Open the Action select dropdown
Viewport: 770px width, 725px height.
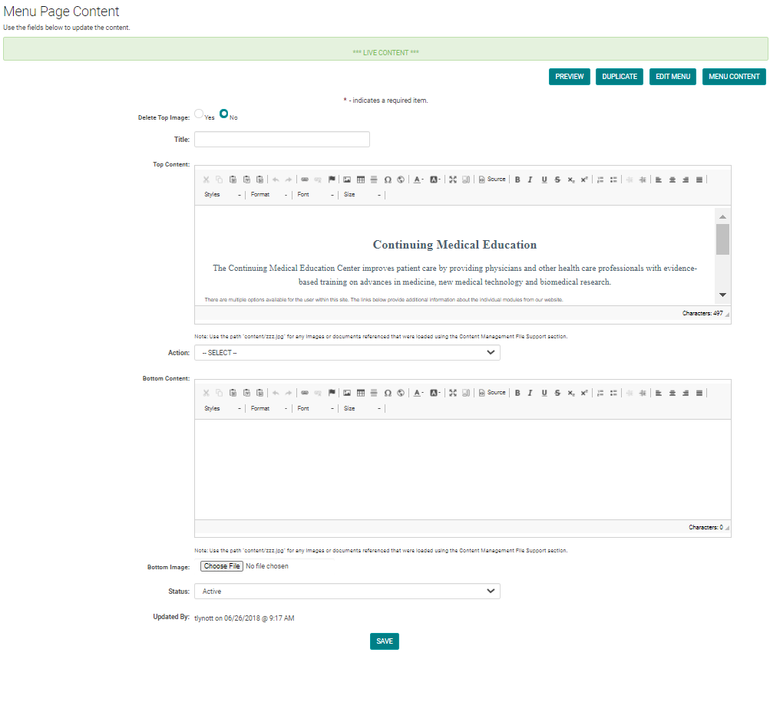pos(347,353)
